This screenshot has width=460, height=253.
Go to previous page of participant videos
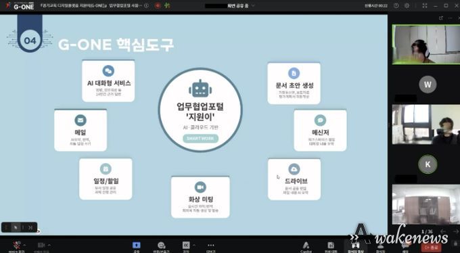[443, 231]
